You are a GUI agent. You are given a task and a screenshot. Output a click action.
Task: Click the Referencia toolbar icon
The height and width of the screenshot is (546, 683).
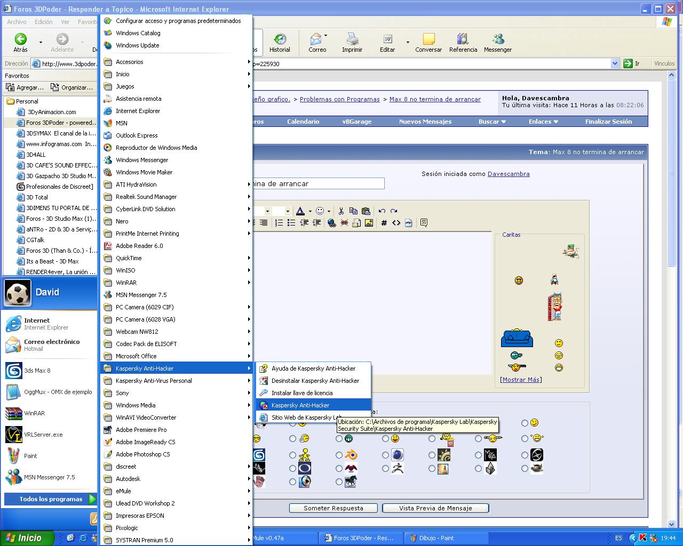tap(463, 43)
